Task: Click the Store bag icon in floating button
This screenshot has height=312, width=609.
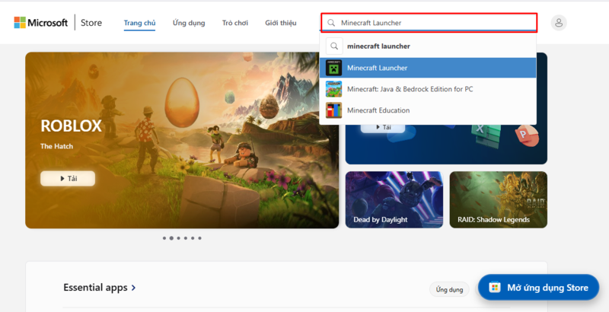Action: 494,288
